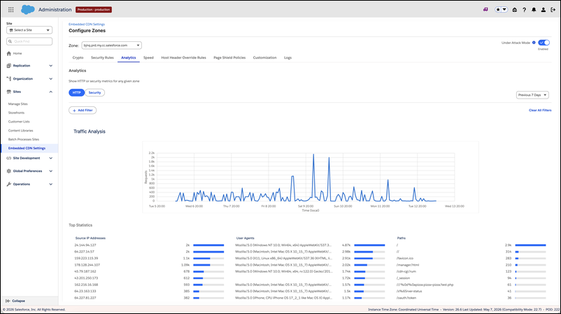
Task: Click source IP 159.223.115.39
Action: click(86, 258)
